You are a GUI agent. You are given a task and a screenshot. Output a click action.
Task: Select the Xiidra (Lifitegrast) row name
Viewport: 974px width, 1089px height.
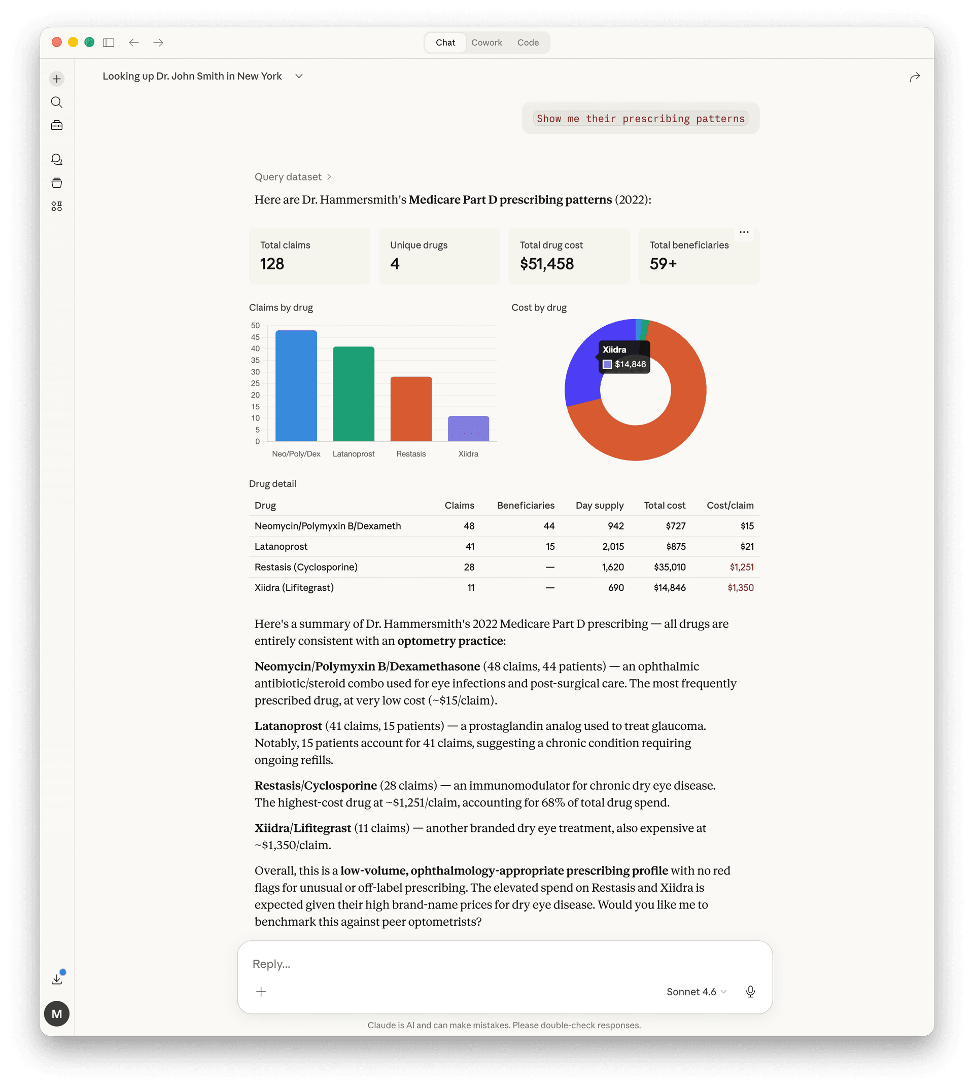294,587
